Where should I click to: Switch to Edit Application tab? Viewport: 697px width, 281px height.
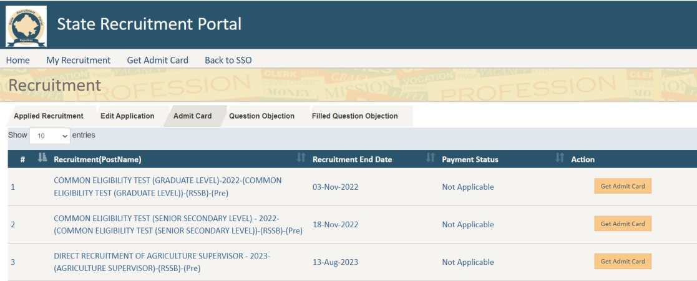point(127,116)
